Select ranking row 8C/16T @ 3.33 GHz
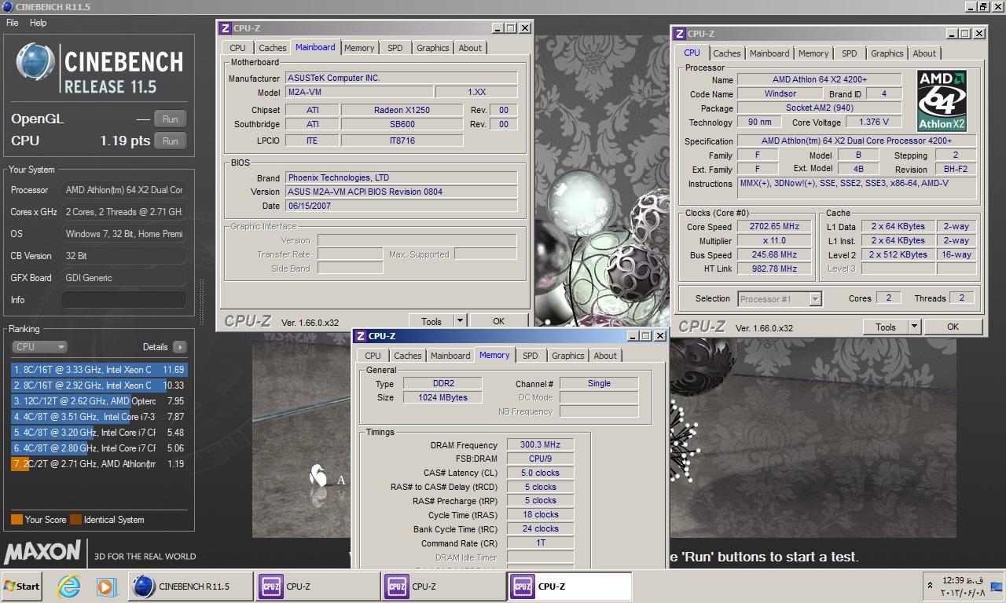Image resolution: width=1006 pixels, height=603 pixels. (x=99, y=369)
